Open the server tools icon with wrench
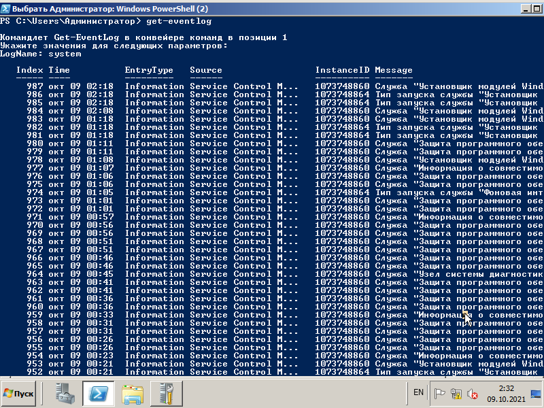The width and height of the screenshot is (544, 408). coord(167,394)
